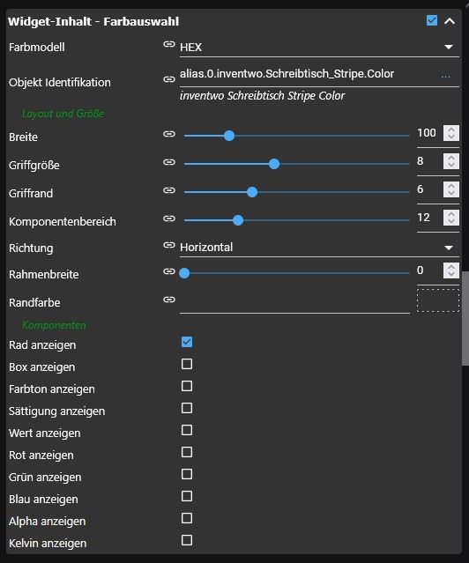Click the link icon beside Griffgröße
This screenshot has height=563, width=469.
(x=169, y=162)
